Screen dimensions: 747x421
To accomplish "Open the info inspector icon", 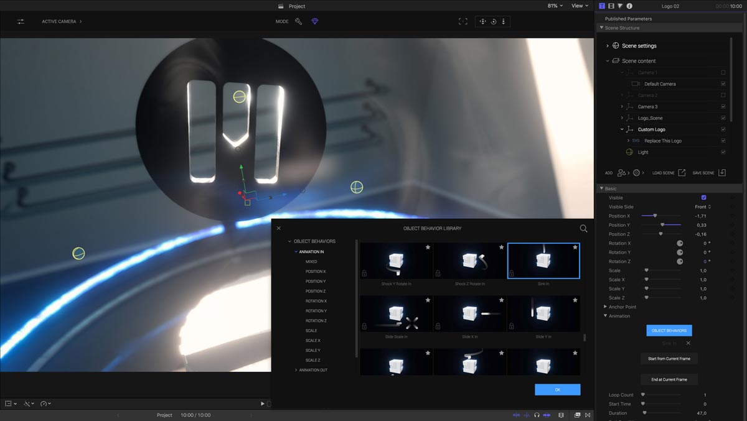I will pyautogui.click(x=629, y=6).
